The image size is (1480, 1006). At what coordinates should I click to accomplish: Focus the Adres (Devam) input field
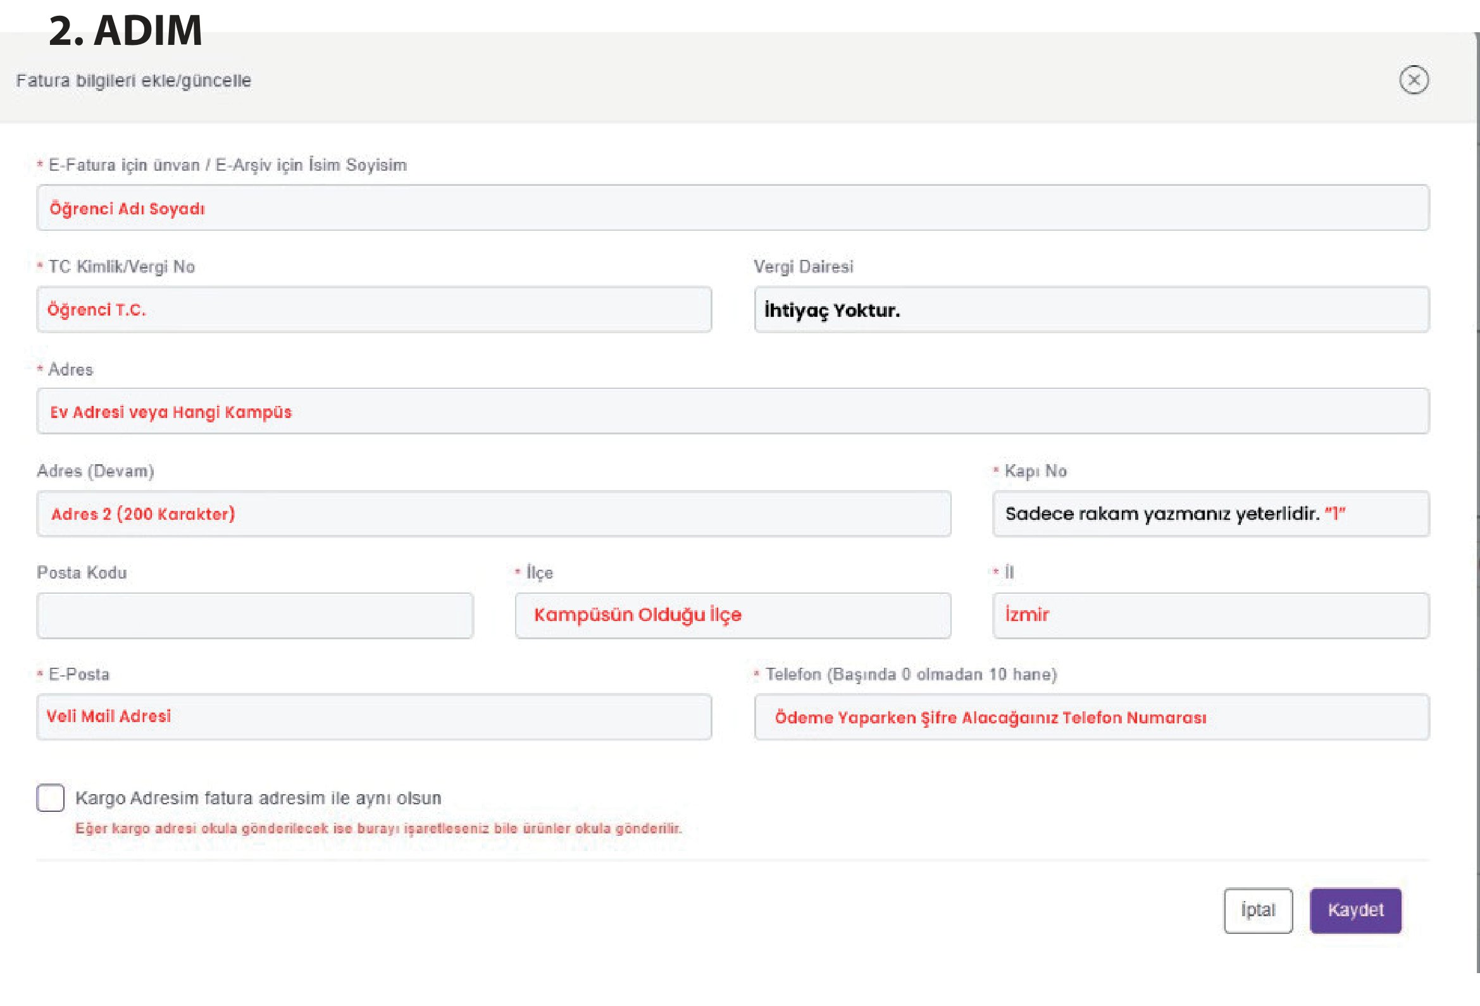tap(494, 513)
